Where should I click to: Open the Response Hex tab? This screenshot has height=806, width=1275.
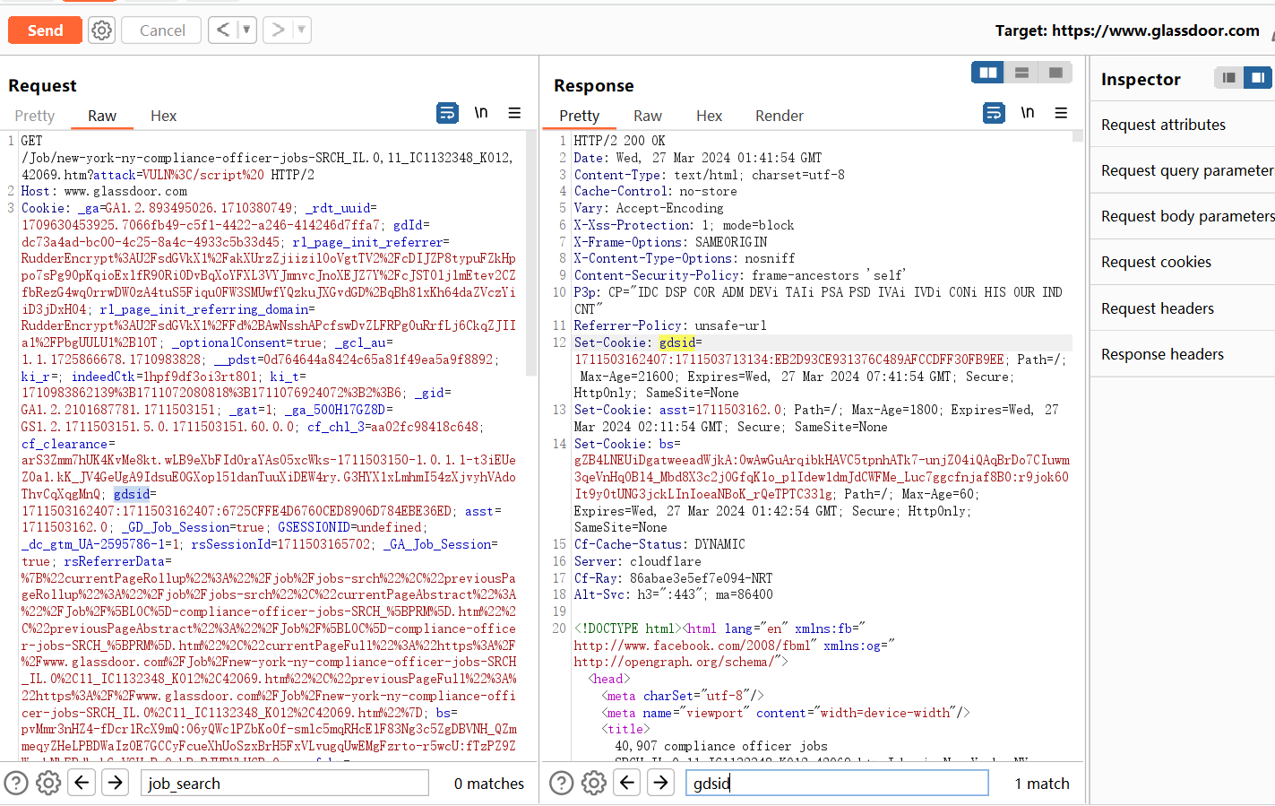pos(710,116)
